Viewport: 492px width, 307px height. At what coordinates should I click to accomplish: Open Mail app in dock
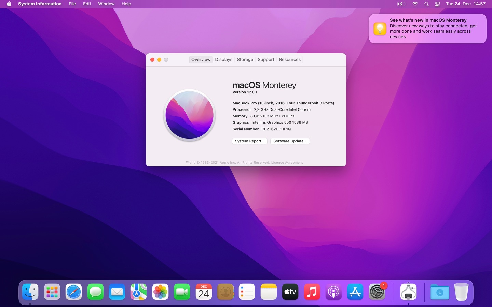(117, 292)
